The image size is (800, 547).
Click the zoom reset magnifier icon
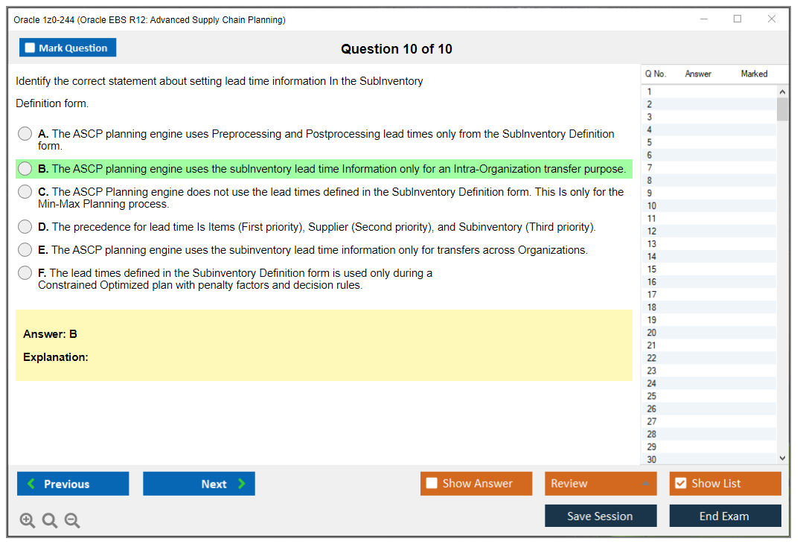tap(50, 521)
